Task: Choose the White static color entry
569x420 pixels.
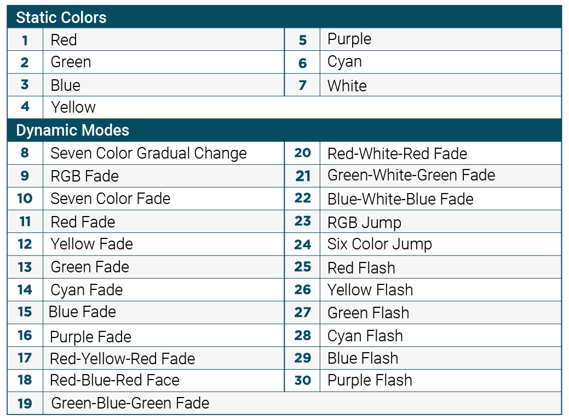Action: tap(347, 85)
